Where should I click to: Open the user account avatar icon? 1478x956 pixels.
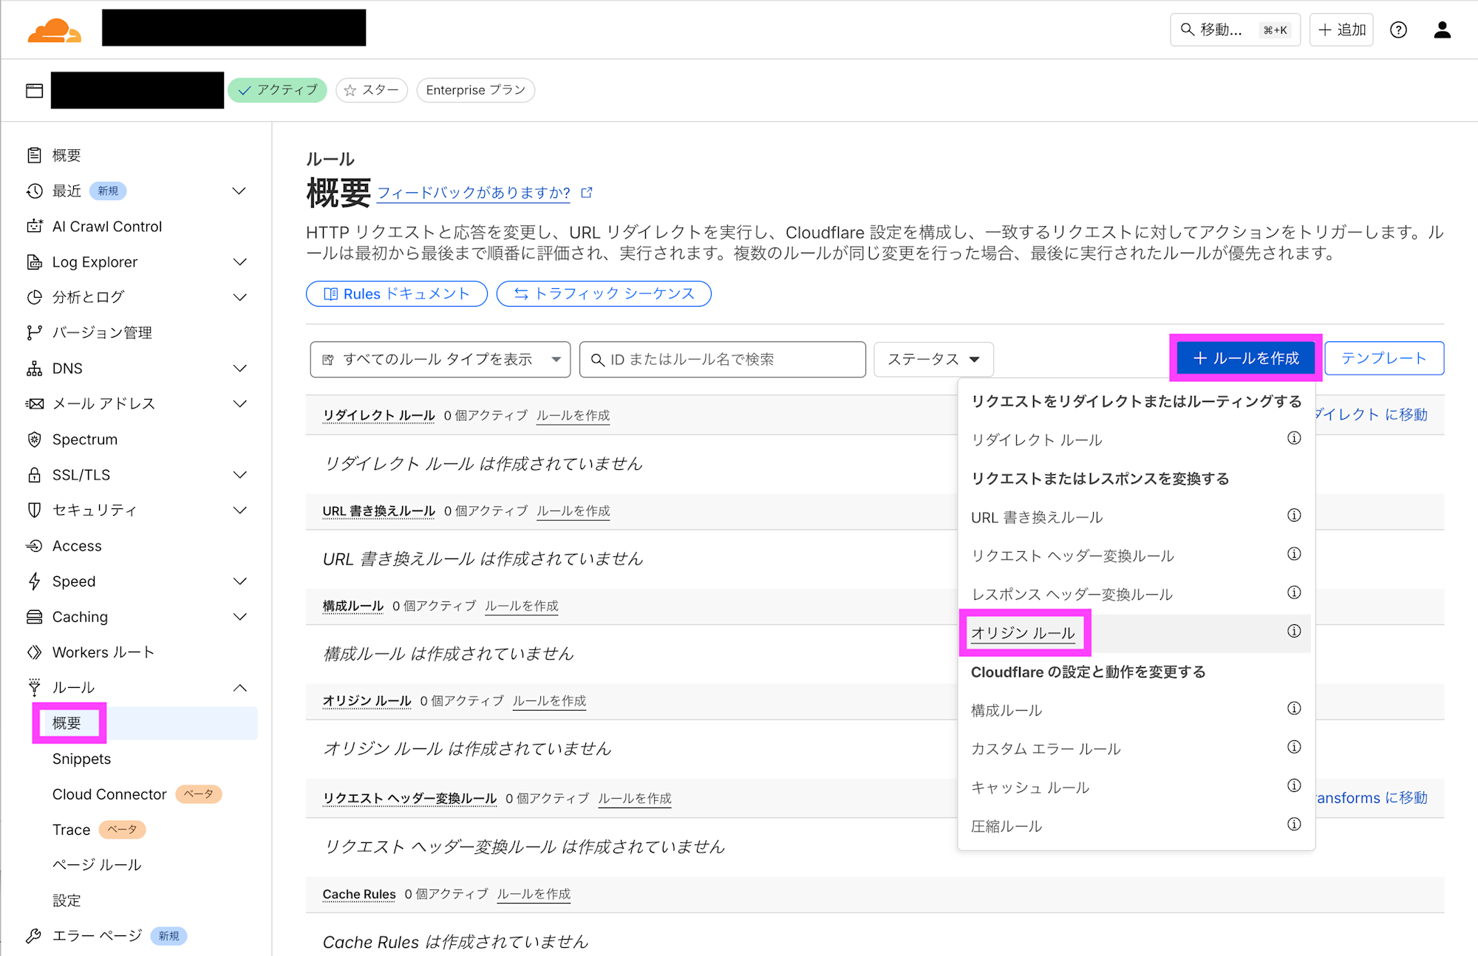[1442, 30]
